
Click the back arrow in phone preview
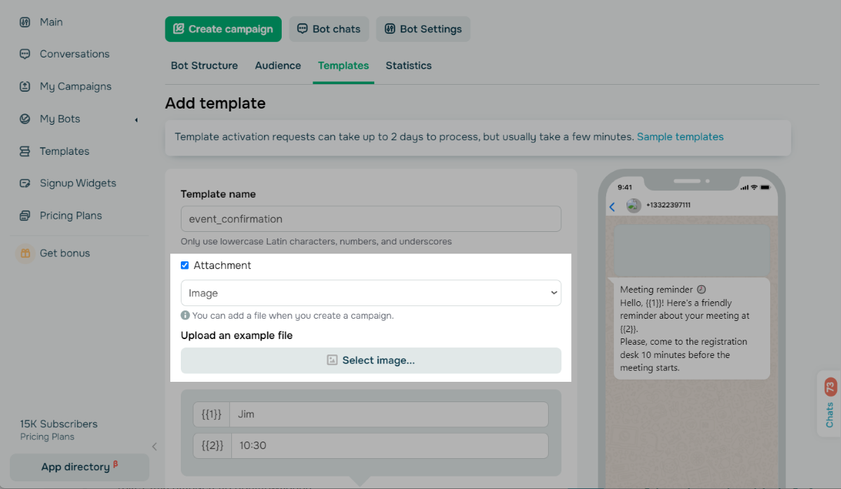tap(612, 206)
